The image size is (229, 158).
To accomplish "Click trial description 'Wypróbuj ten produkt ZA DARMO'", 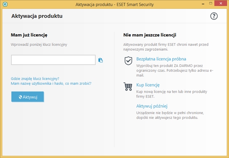I will tap(174, 71).
